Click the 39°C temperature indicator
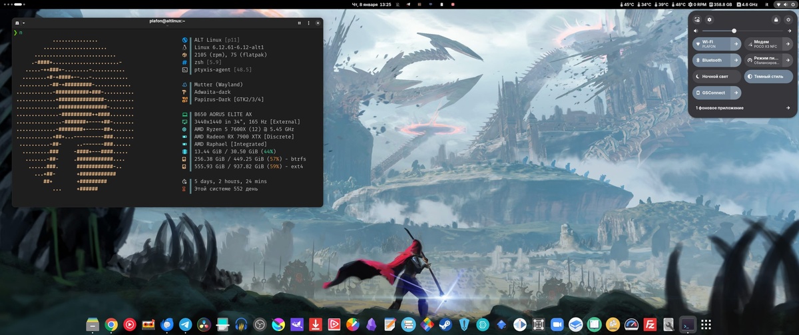Screen dimensions: 799x335 tap(662, 4)
